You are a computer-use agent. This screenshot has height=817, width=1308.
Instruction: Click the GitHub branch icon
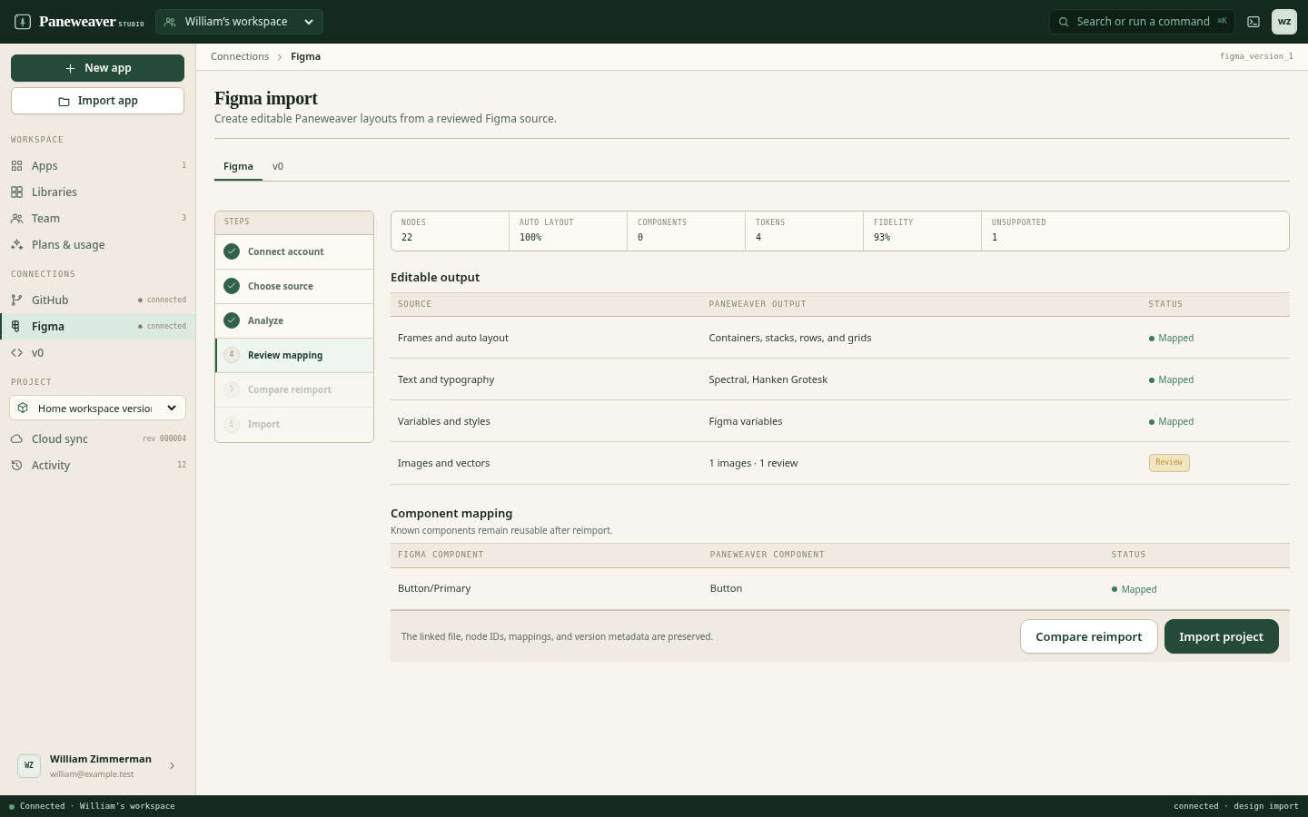(x=16, y=300)
